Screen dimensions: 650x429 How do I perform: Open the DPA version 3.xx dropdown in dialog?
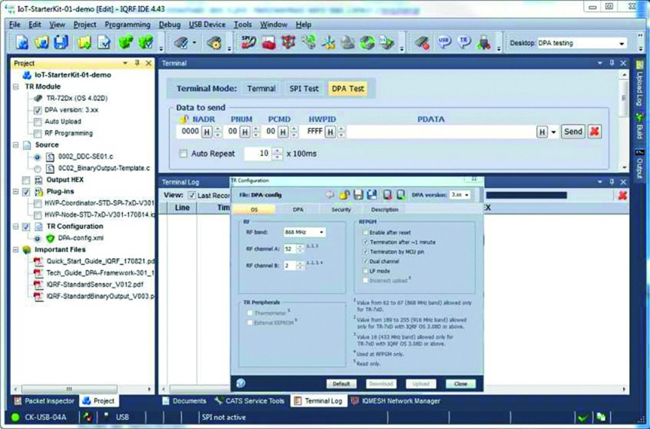[466, 195]
